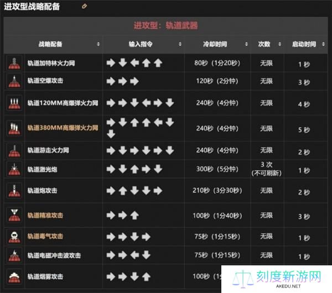
Task: Click the input arrows for 轨道激光炮
Action: [134, 169]
